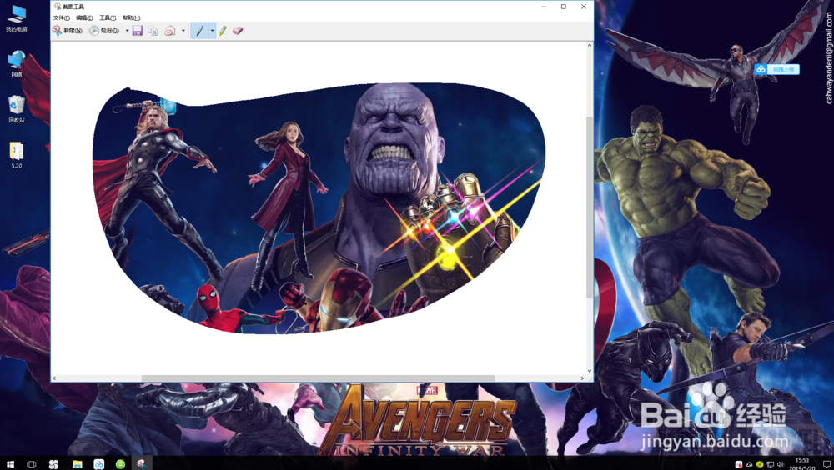Click the horizontal scrollbar right arrow
This screenshot has height=470, width=834.
(582, 378)
